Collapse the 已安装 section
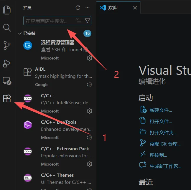This screenshot has height=190, width=191. [19, 33]
